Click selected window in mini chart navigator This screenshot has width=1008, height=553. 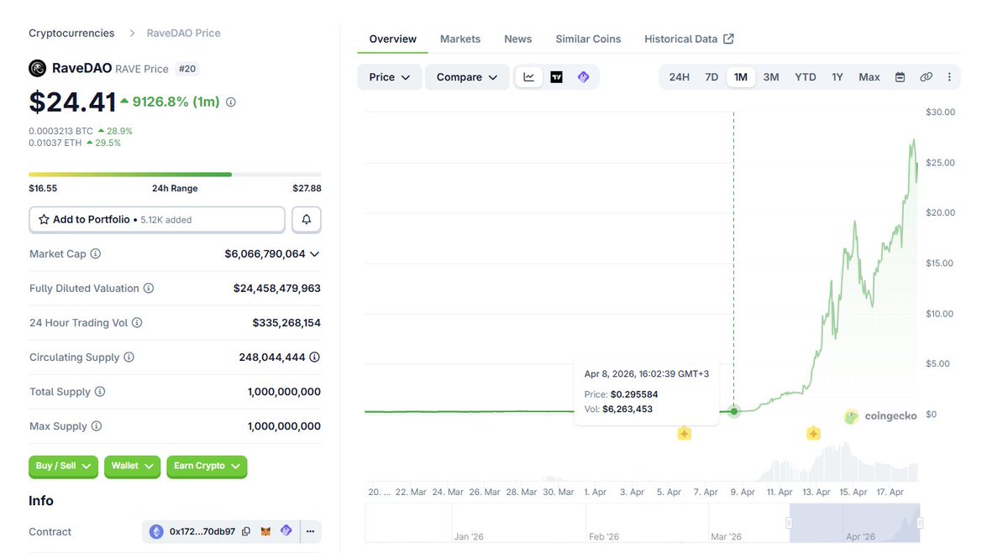click(x=854, y=523)
